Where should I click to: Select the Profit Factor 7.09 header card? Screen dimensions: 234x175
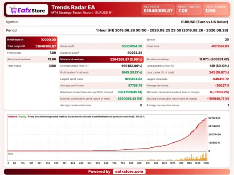[189, 9]
